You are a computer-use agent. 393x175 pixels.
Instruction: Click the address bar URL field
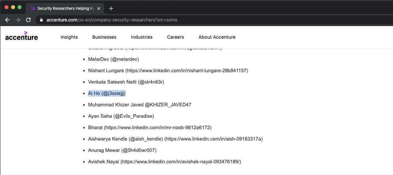[x=214, y=20]
